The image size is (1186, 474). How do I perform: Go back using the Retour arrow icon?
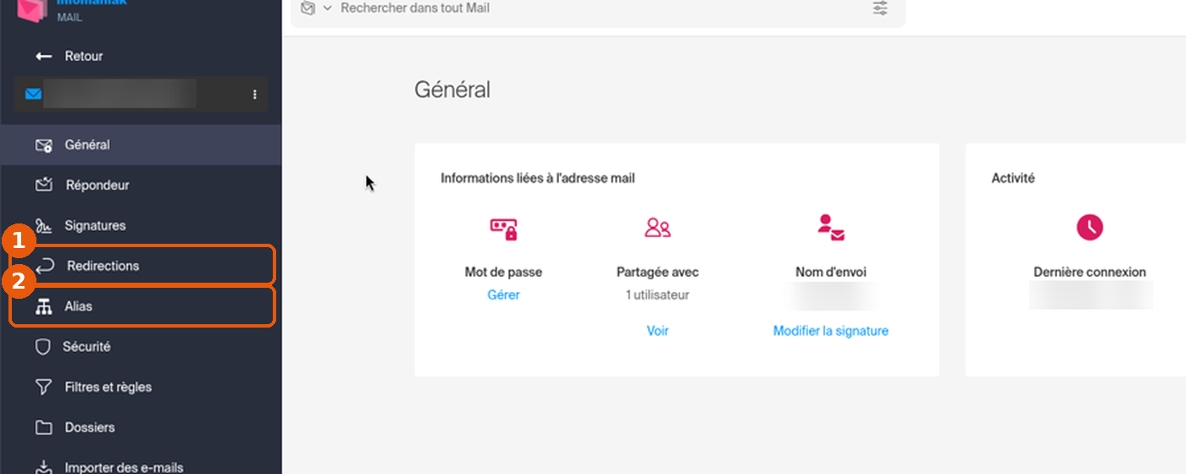pos(43,56)
